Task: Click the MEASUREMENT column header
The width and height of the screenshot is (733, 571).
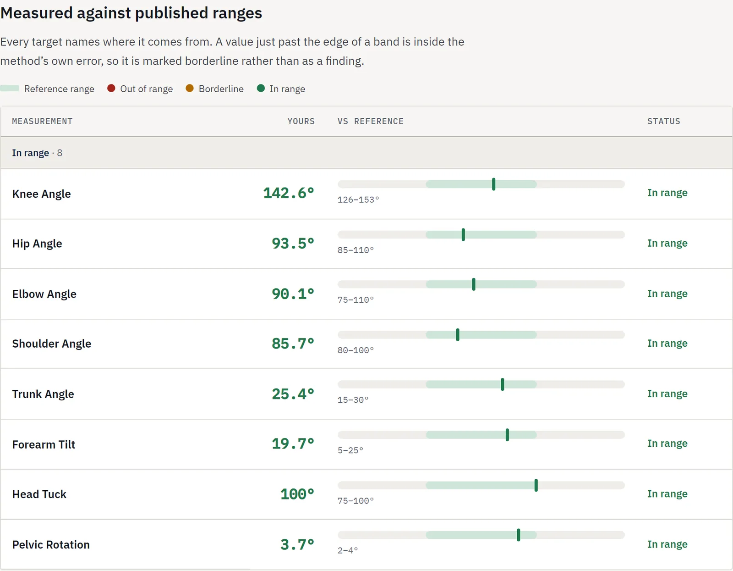Action: coord(42,122)
